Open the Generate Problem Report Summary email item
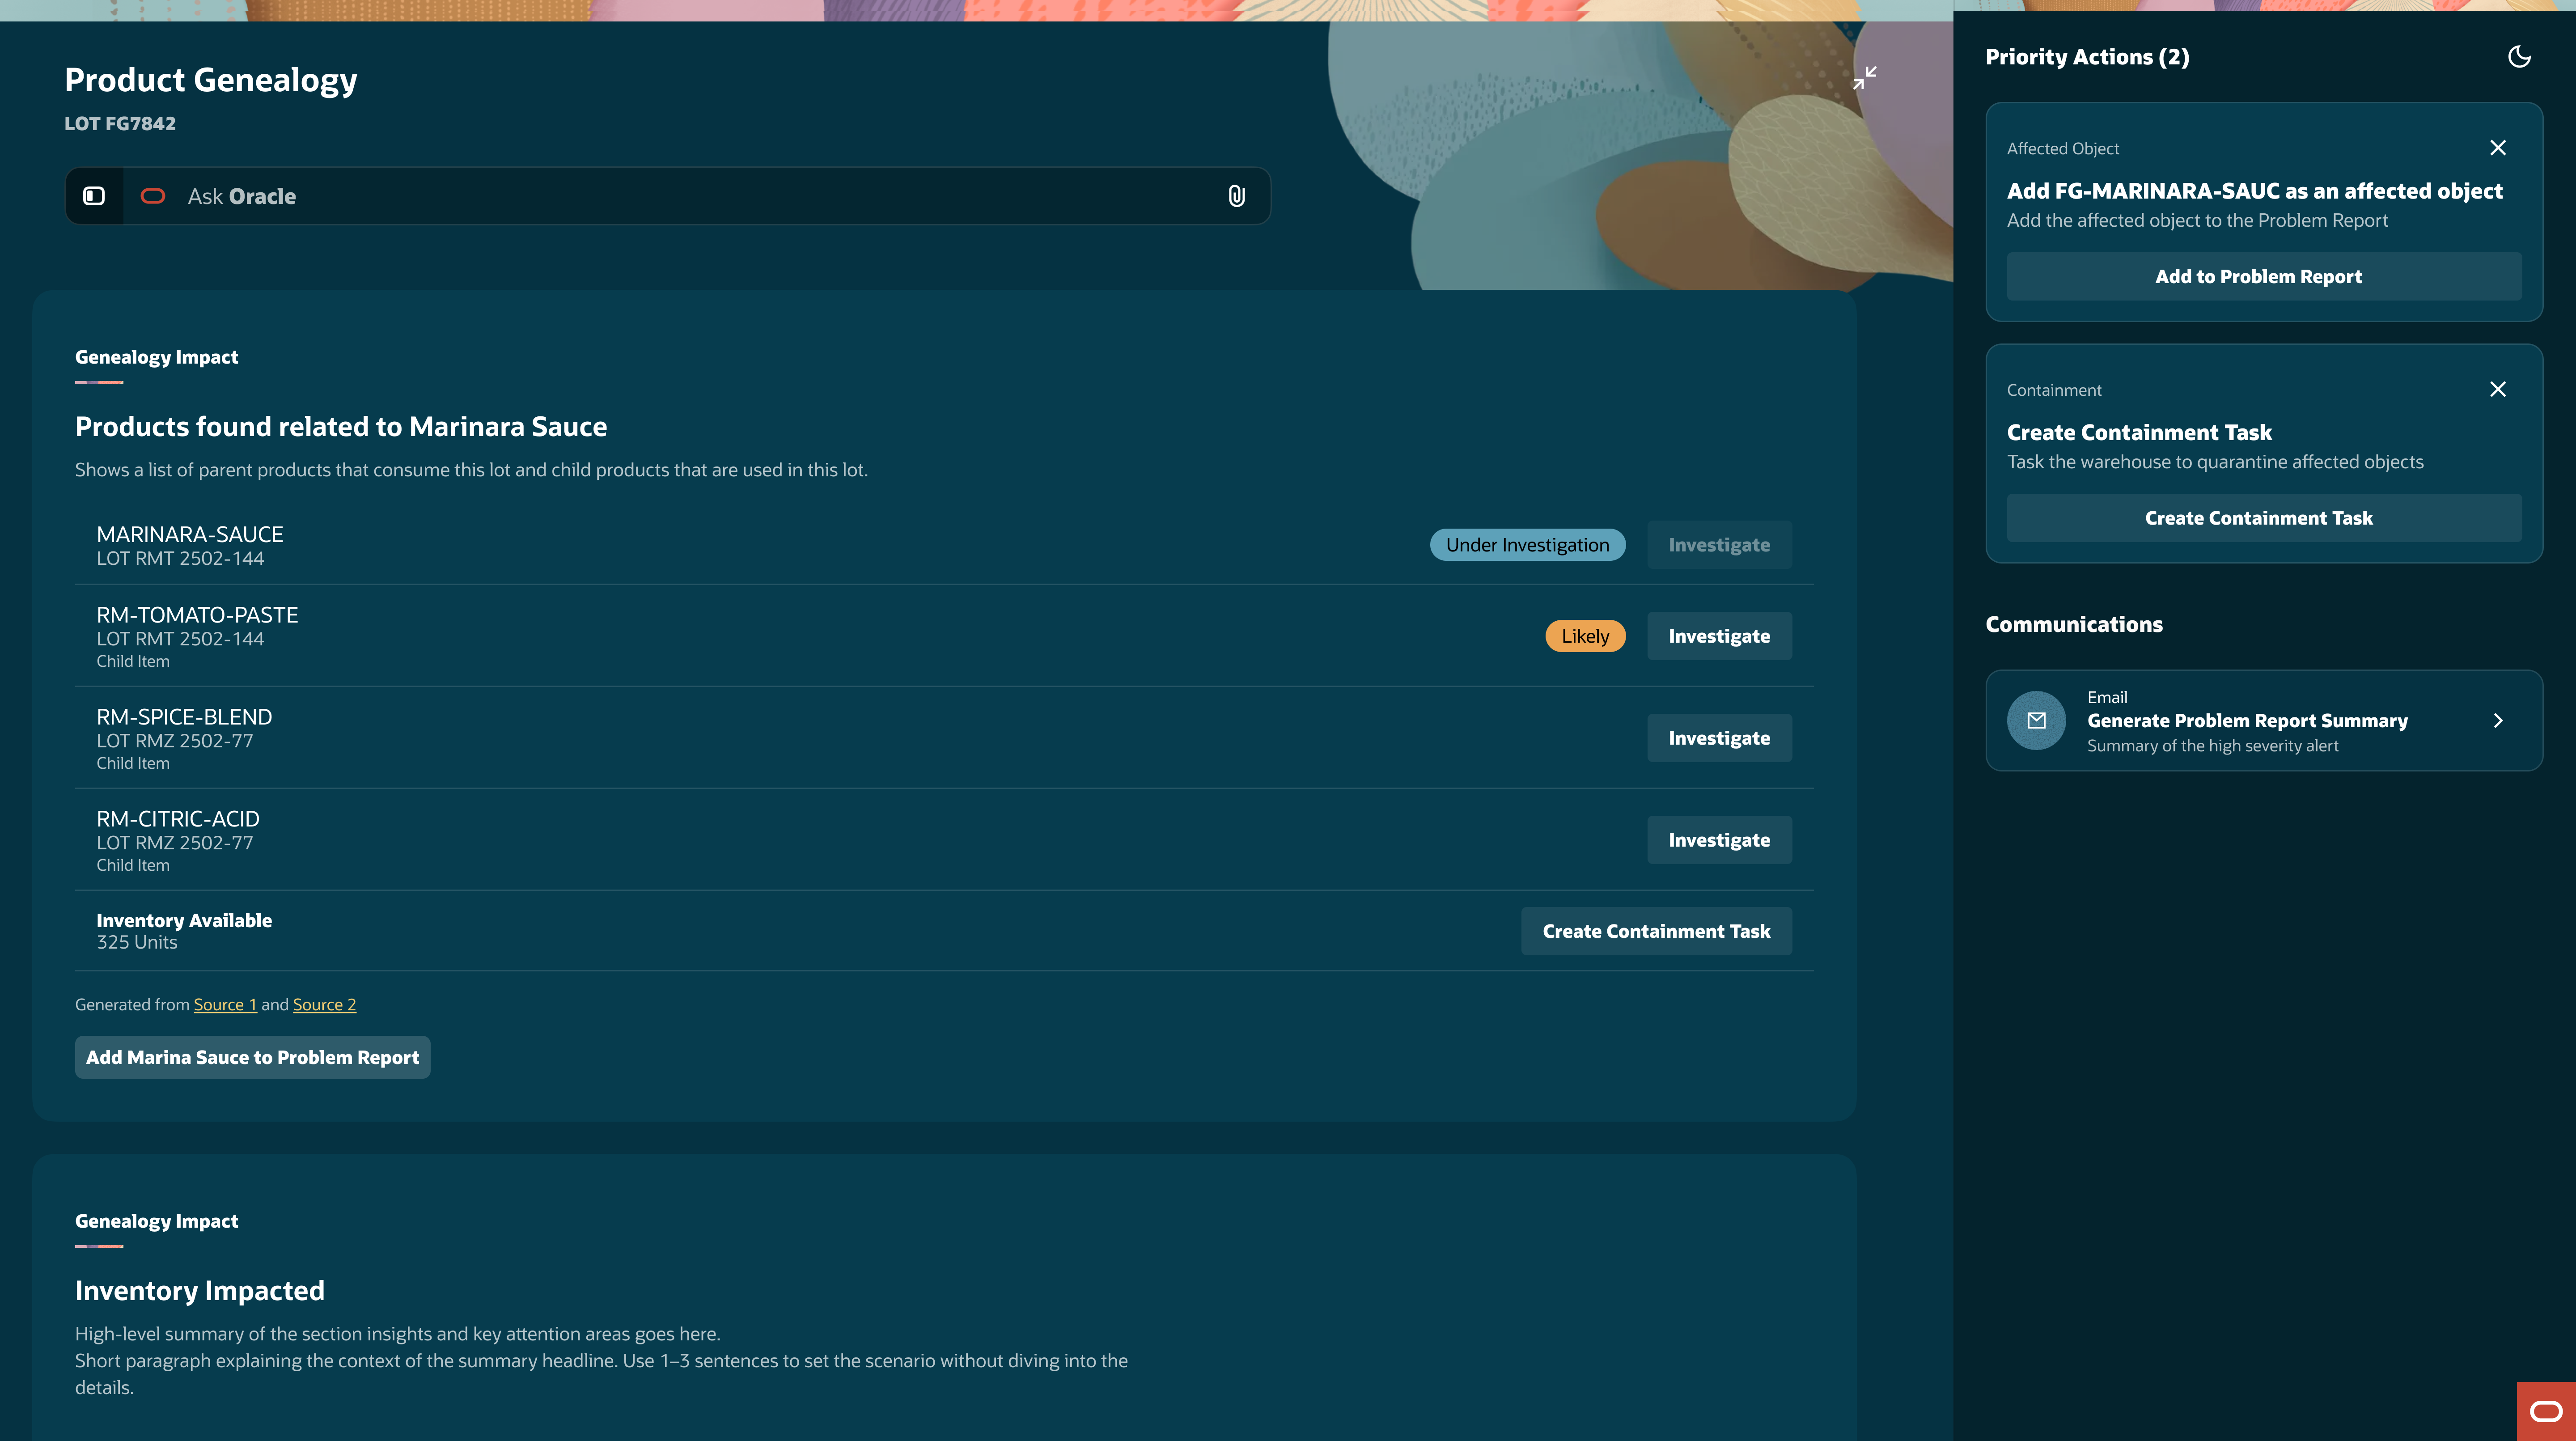Image resolution: width=2576 pixels, height=1441 pixels. [x=2264, y=720]
